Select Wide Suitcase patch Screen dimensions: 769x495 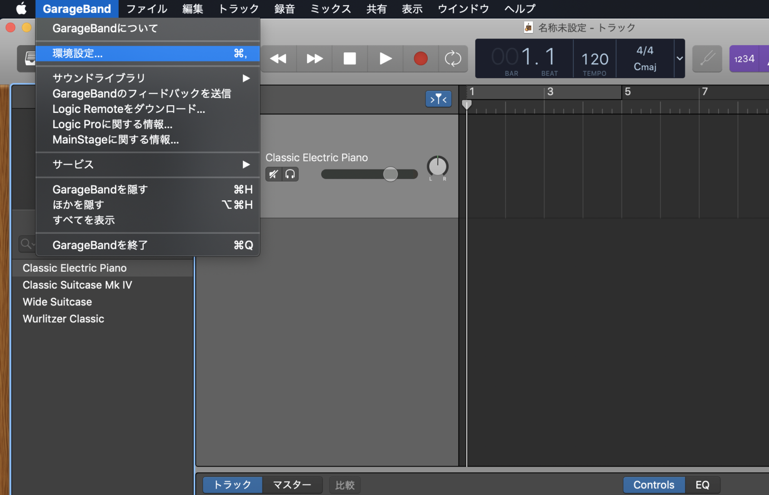pos(102,302)
